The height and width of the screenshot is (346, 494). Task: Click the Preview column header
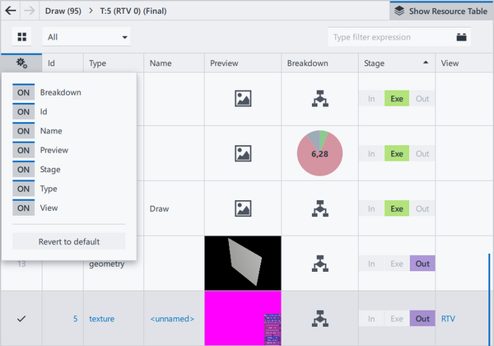[x=243, y=63]
